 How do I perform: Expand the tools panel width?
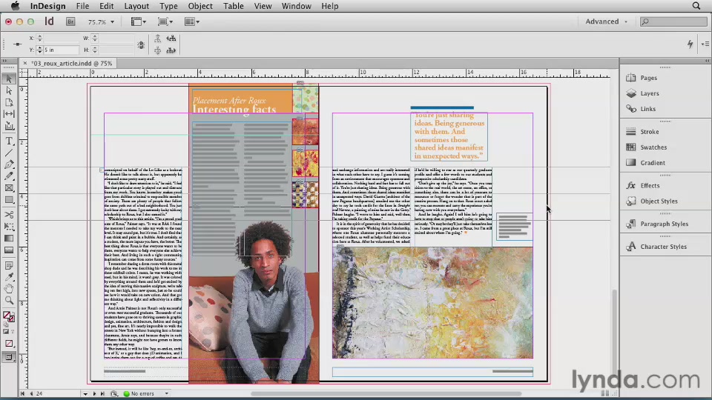click(4, 61)
